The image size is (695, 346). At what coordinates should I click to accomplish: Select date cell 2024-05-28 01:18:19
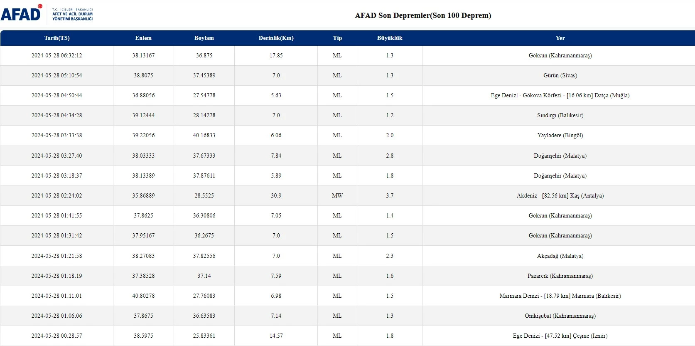click(57, 276)
